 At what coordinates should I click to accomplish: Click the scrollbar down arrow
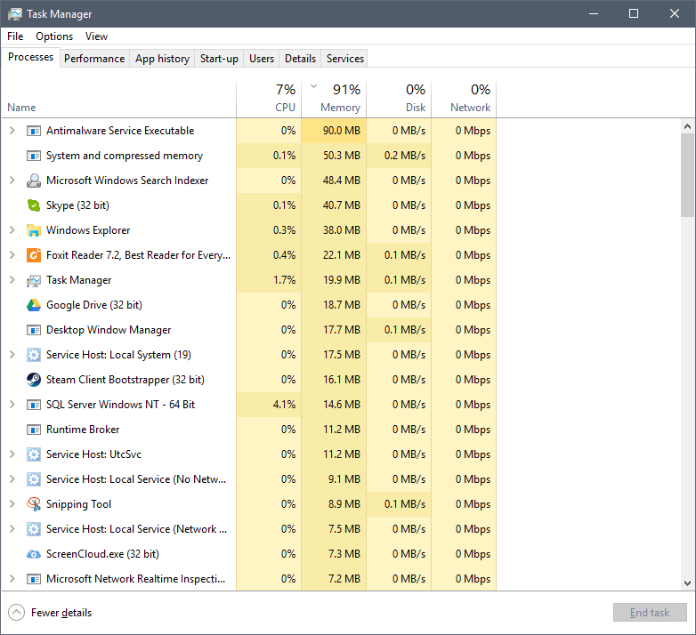pos(688,583)
